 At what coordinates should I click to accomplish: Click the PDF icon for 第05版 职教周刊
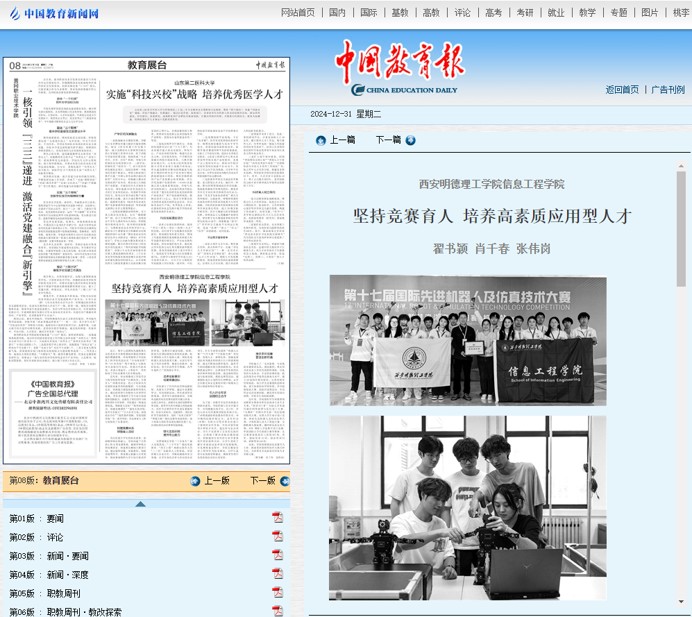278,593
